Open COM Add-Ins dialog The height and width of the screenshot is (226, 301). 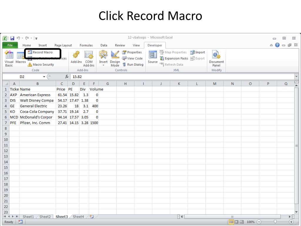(x=89, y=59)
